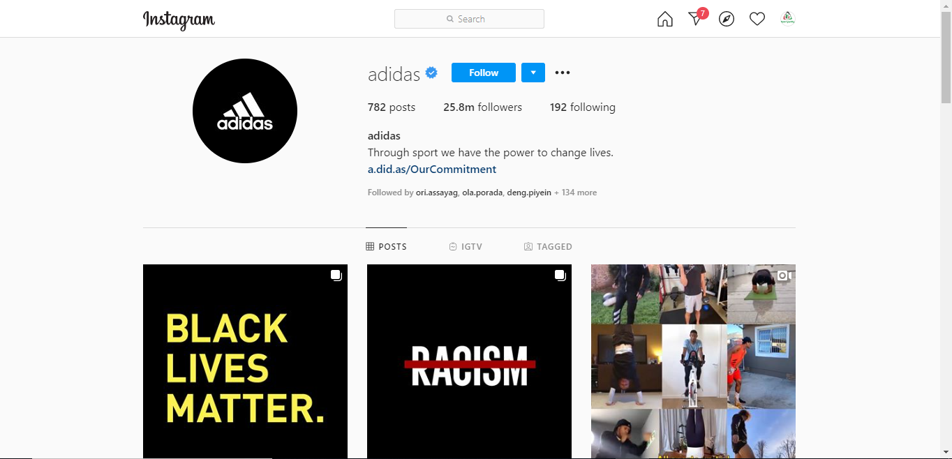Click the verified badge next to adidas
Viewport: 952px width, 459px height.
coord(431,72)
